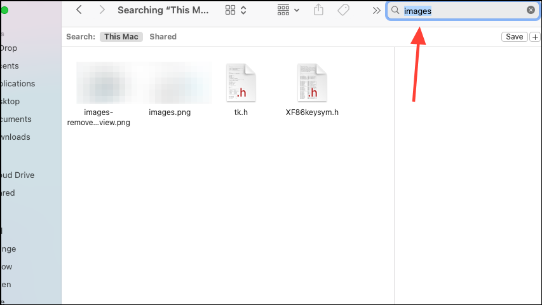This screenshot has height=305, width=542.
Task: Click the magnifying glass search icon
Action: tap(395, 11)
